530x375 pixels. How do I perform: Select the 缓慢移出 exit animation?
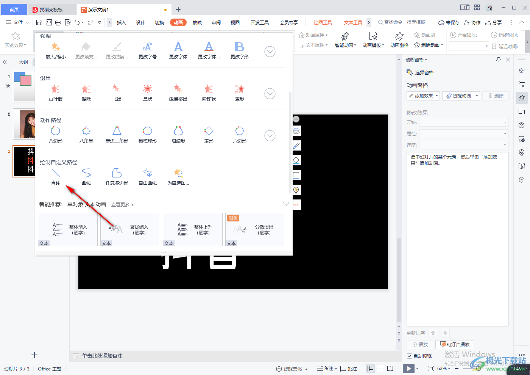(178, 93)
